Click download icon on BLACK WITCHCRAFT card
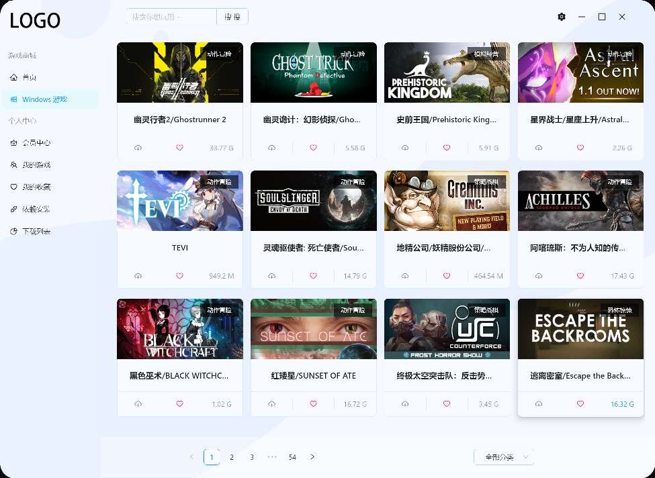 [138, 404]
